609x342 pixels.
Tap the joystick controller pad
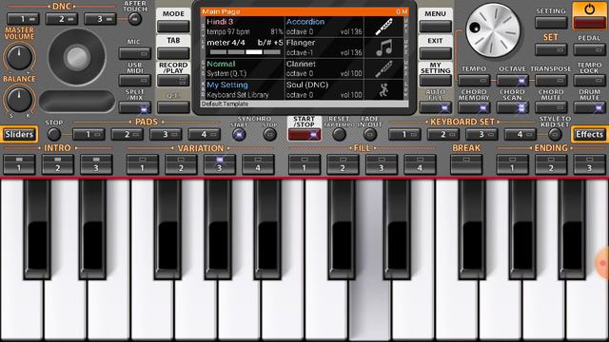click(x=77, y=57)
